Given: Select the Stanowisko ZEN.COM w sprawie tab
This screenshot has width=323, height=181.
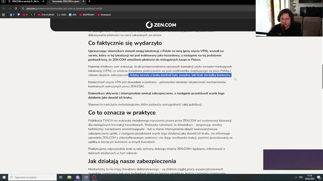Looking at the screenshot, I should 66,2.
